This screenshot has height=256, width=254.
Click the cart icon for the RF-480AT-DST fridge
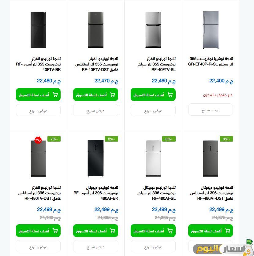point(227,231)
